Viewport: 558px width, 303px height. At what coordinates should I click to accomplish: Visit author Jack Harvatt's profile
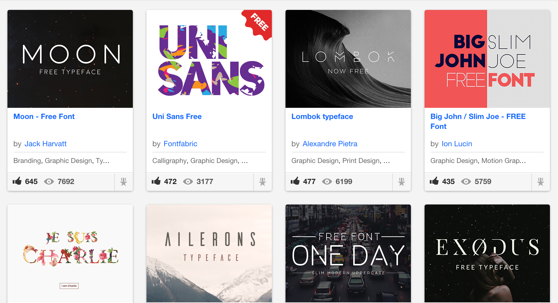click(46, 144)
